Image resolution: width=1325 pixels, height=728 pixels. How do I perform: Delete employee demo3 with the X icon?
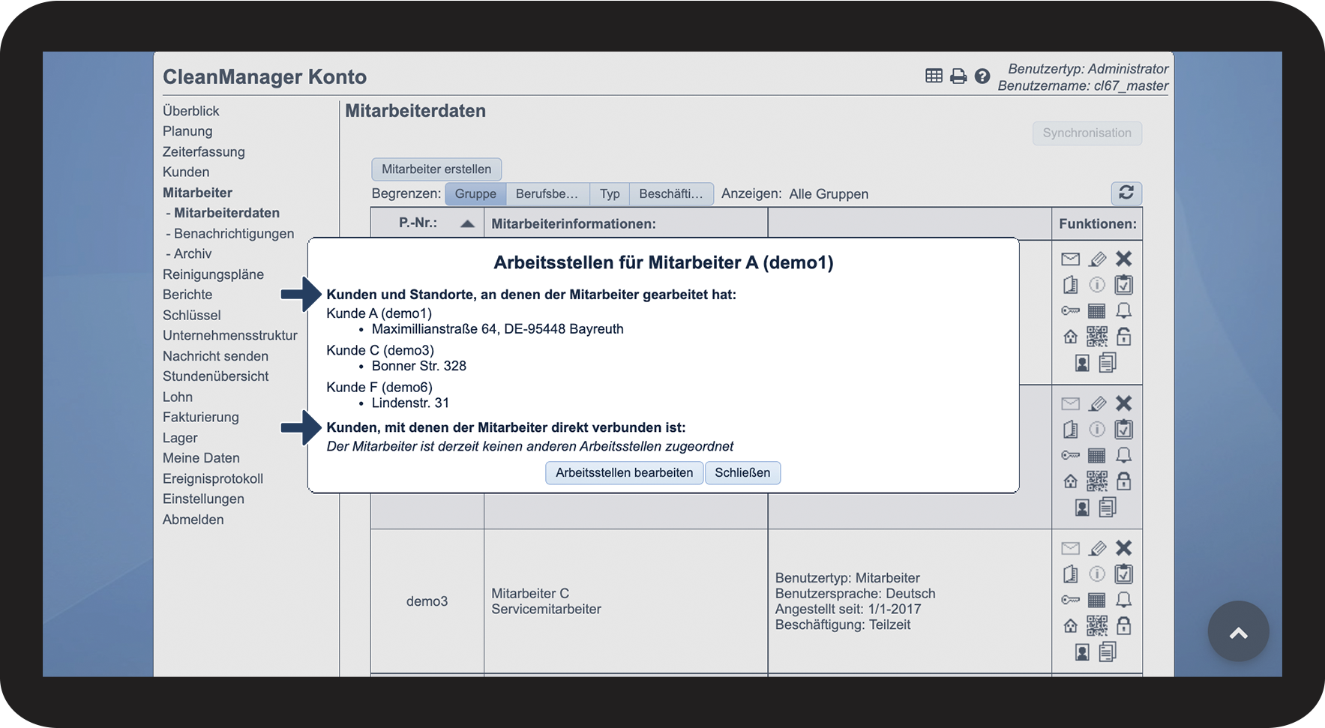pyautogui.click(x=1123, y=548)
